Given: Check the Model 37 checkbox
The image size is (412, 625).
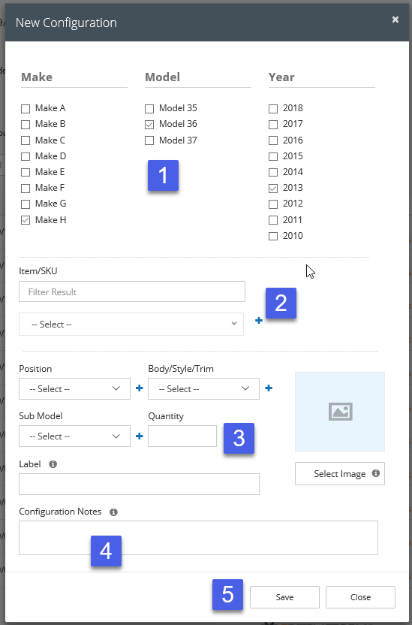Looking at the screenshot, I should (149, 140).
